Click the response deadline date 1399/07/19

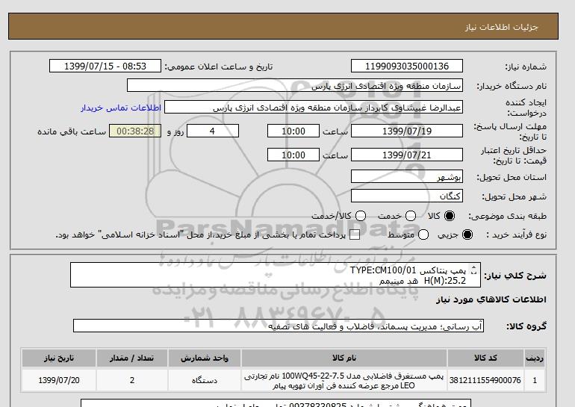pos(407,131)
